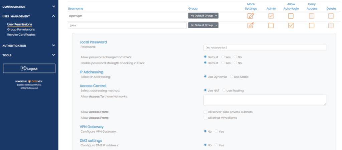Check Deny Access for jakke user
The image size is (342, 150).
pyautogui.click(x=311, y=26)
